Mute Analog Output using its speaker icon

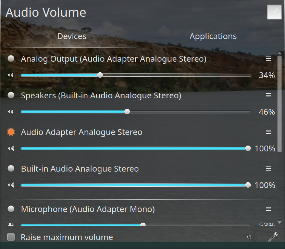click(10, 75)
